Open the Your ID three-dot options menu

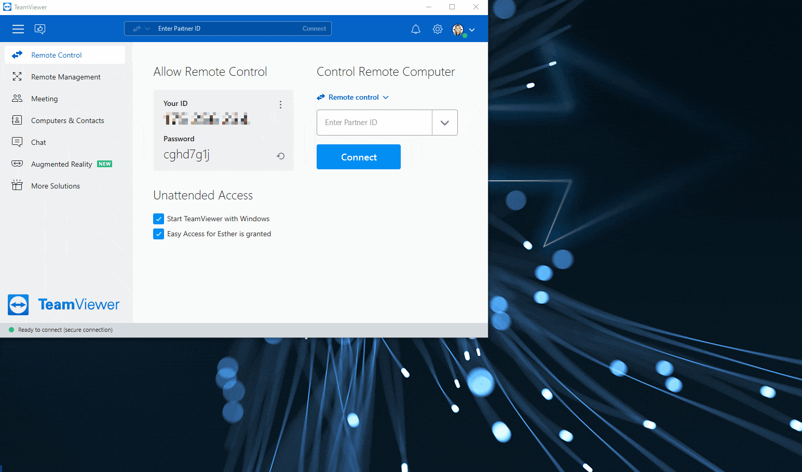[280, 105]
